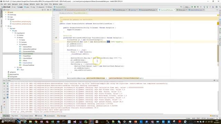
Task: Collapse the Output folder
Action: [x=6, y=19]
